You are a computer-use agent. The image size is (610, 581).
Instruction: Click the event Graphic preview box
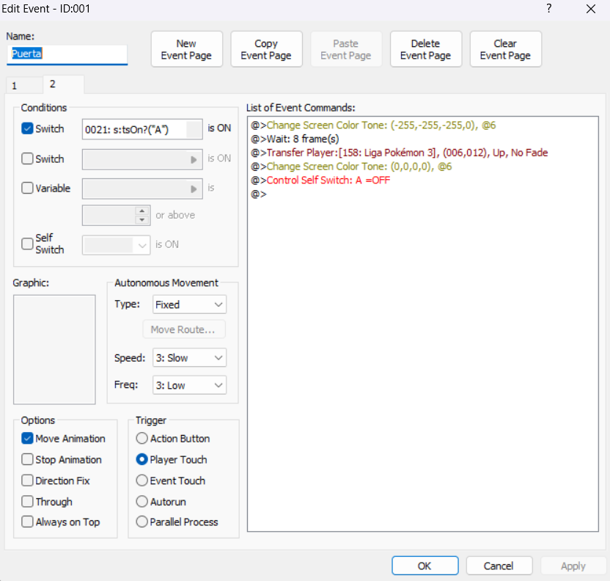tap(54, 349)
